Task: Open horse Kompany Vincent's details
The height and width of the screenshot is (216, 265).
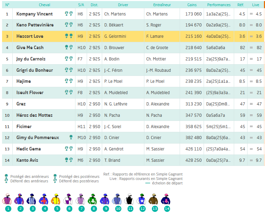Action: [35, 14]
